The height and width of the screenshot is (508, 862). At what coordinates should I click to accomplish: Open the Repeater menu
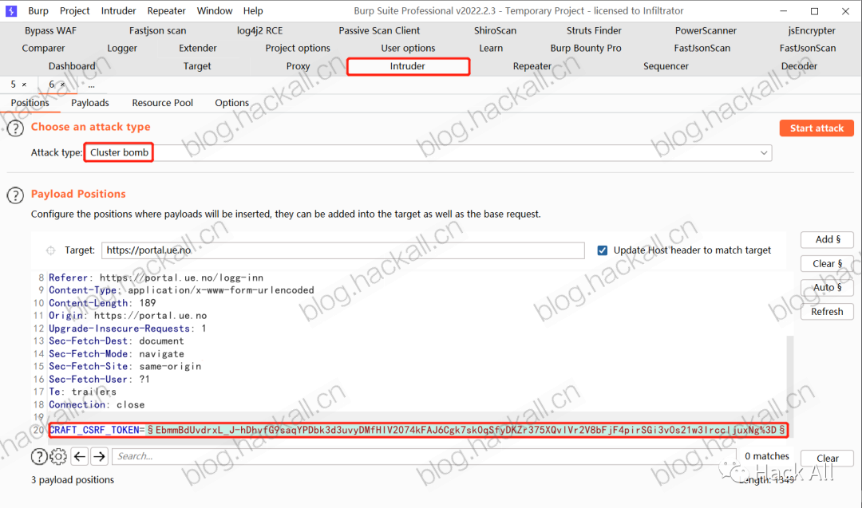(167, 10)
